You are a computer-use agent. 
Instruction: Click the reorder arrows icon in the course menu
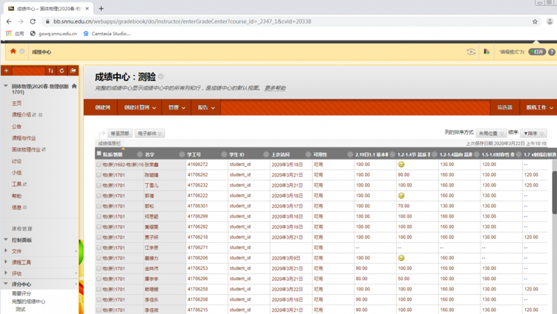click(x=51, y=71)
